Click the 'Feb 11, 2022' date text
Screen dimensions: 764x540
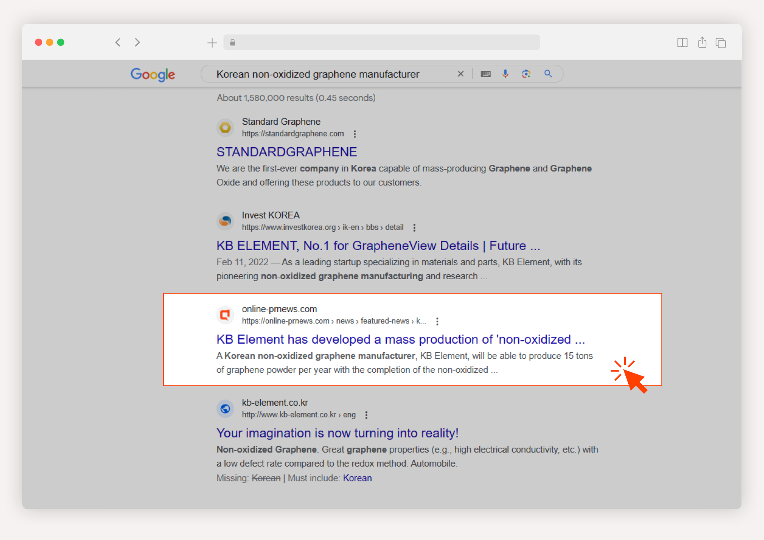pos(242,262)
